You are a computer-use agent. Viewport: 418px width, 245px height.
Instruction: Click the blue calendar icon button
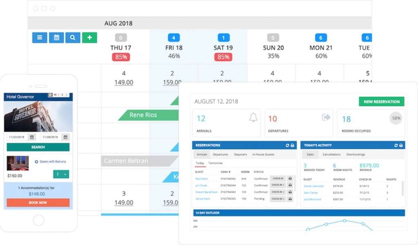[56, 38]
